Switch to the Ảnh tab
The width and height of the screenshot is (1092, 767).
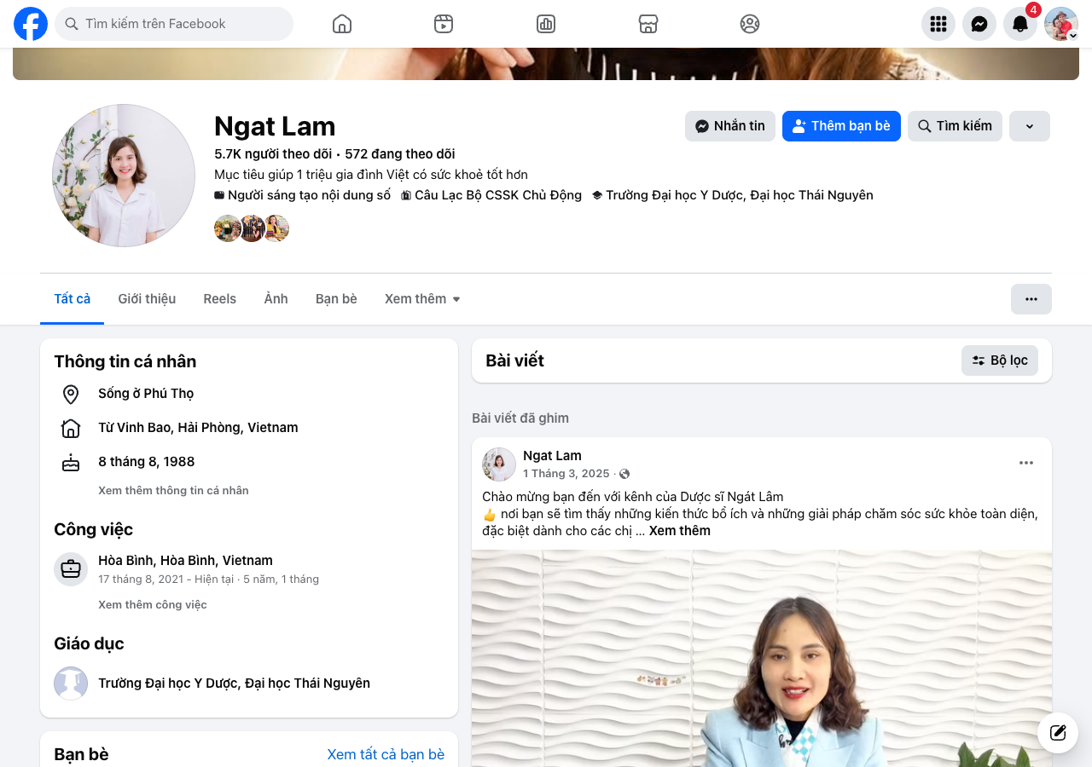[x=276, y=299]
